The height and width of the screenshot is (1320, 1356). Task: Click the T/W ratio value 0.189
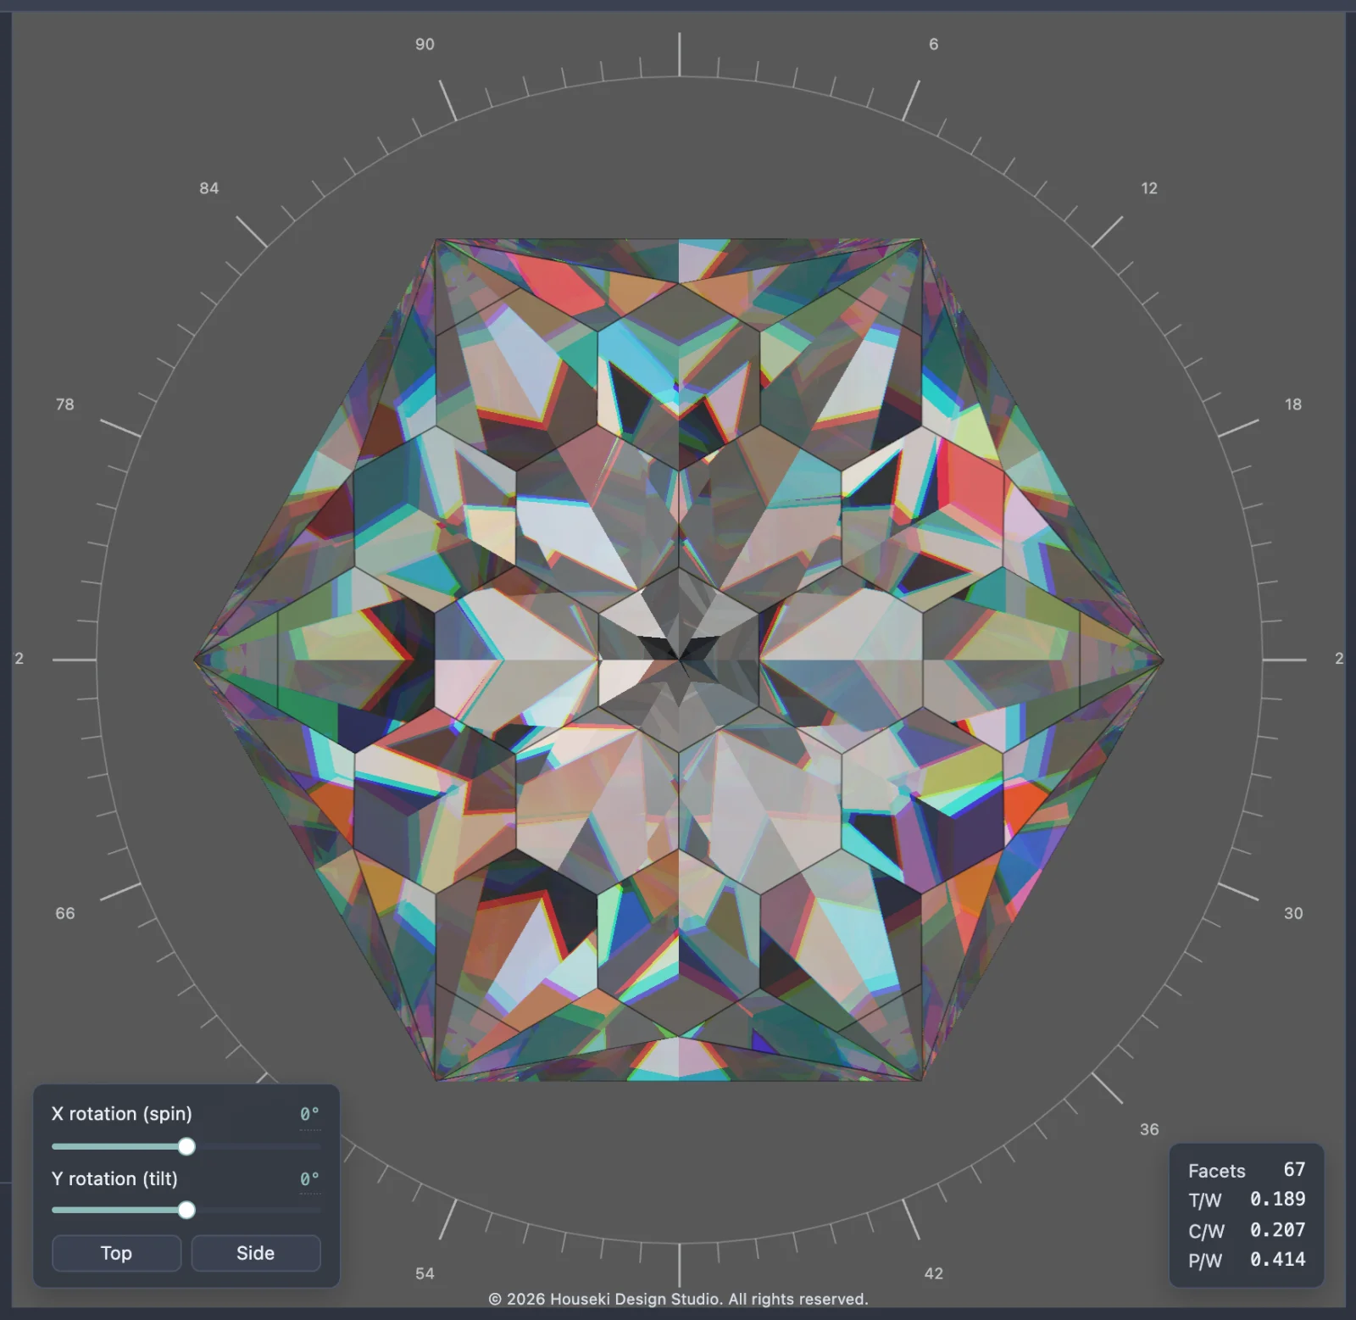click(1277, 1199)
